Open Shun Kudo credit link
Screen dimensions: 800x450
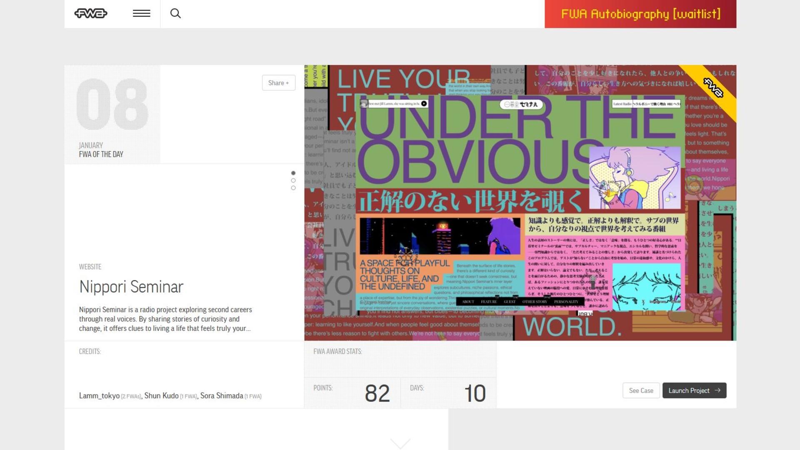pos(161,396)
